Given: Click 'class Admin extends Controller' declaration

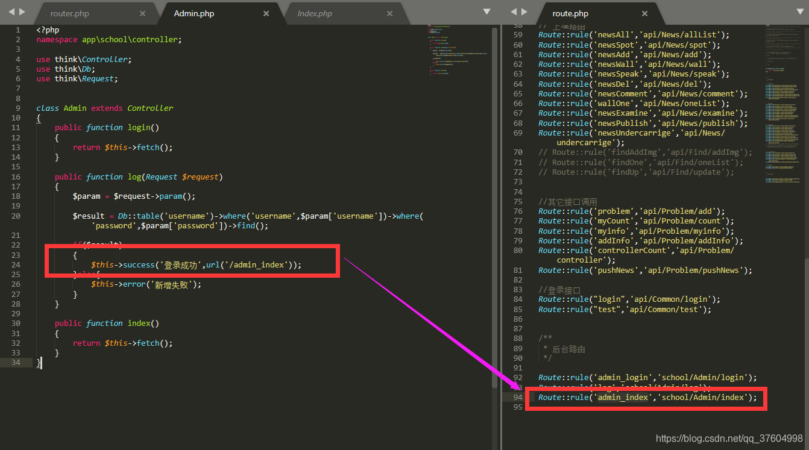Looking at the screenshot, I should 104,108.
